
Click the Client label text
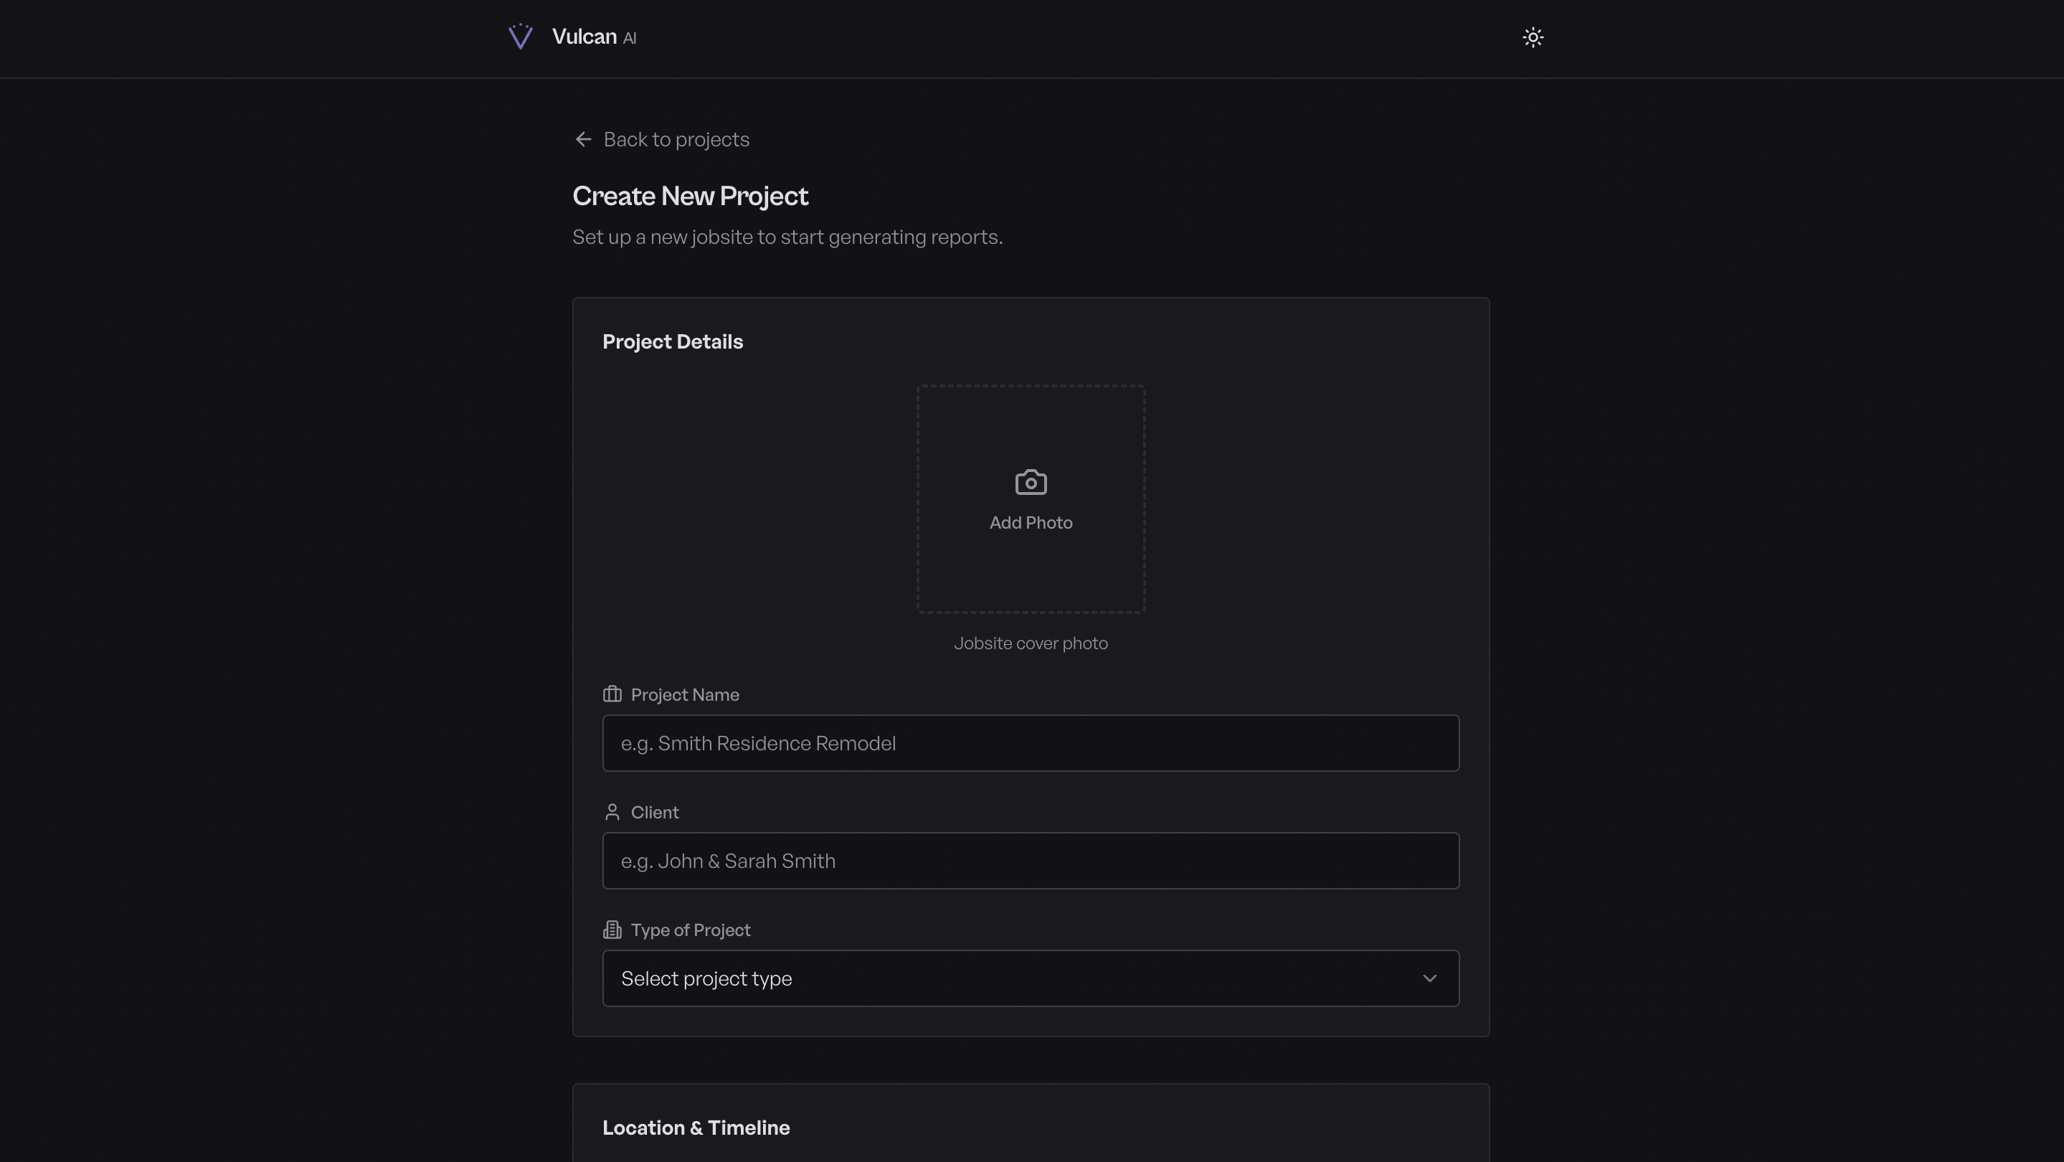(655, 813)
